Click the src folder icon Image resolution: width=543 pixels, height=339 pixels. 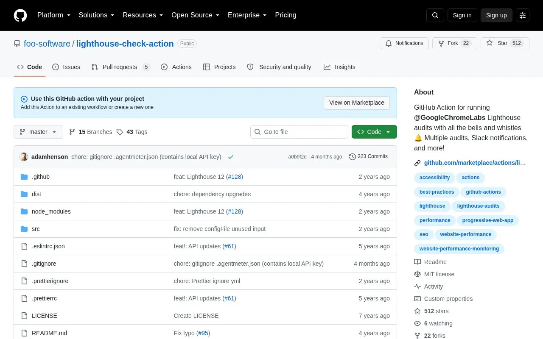click(24, 229)
